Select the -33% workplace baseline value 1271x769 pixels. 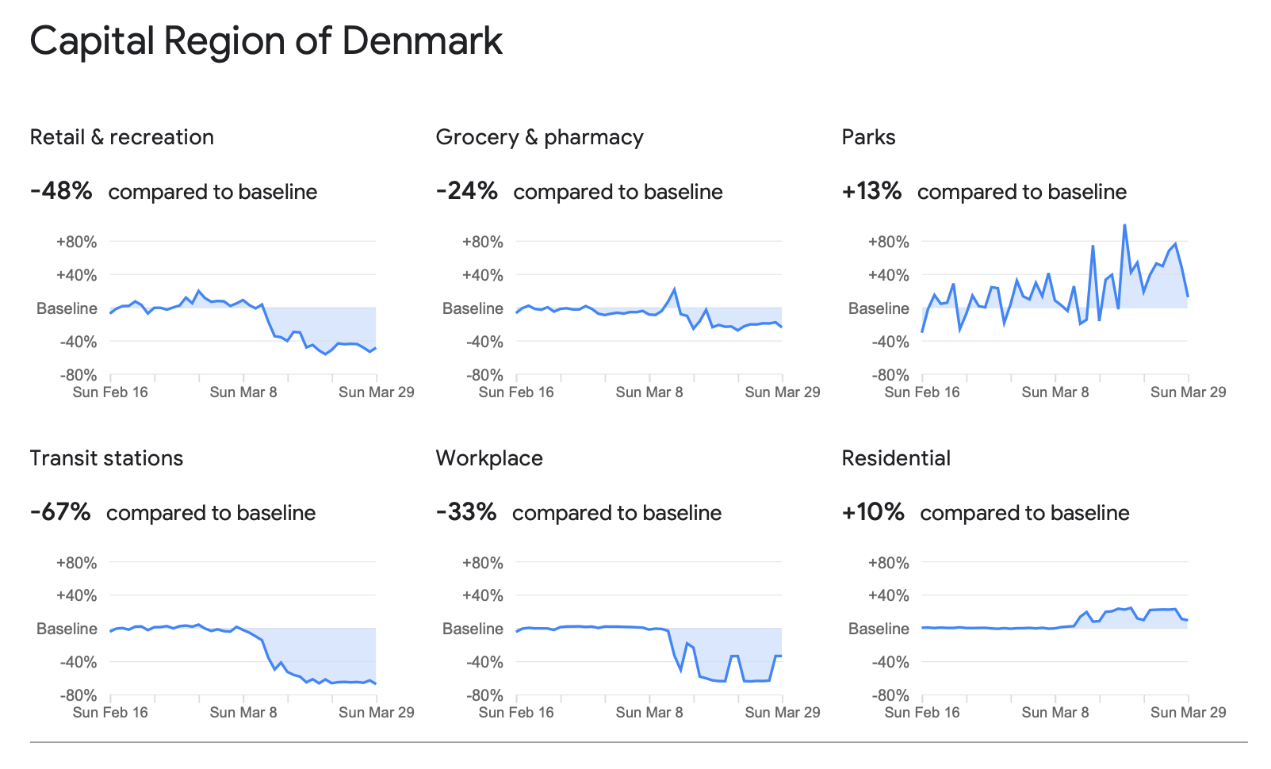point(466,512)
